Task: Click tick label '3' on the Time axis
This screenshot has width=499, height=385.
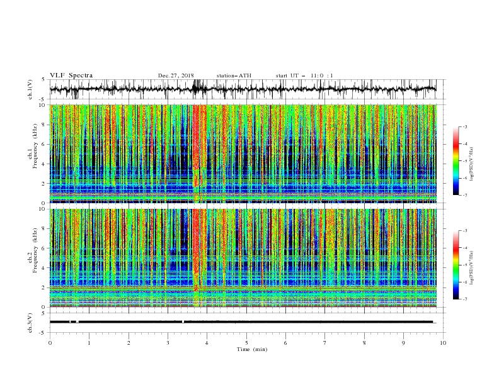Action: point(168,343)
